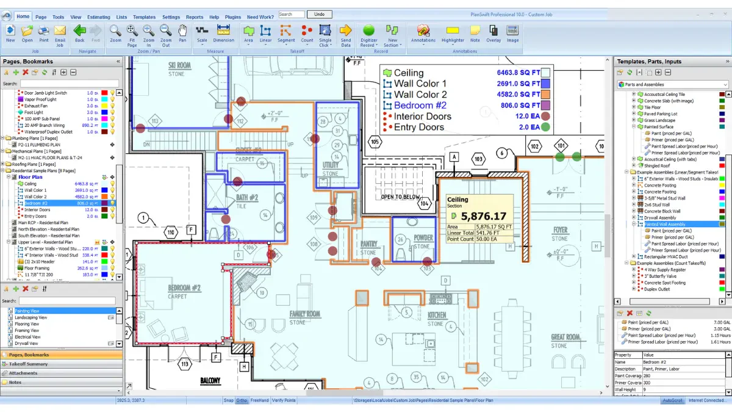This screenshot has height=412, width=732.
Task: Click the AutoScroll status button
Action: click(x=673, y=400)
